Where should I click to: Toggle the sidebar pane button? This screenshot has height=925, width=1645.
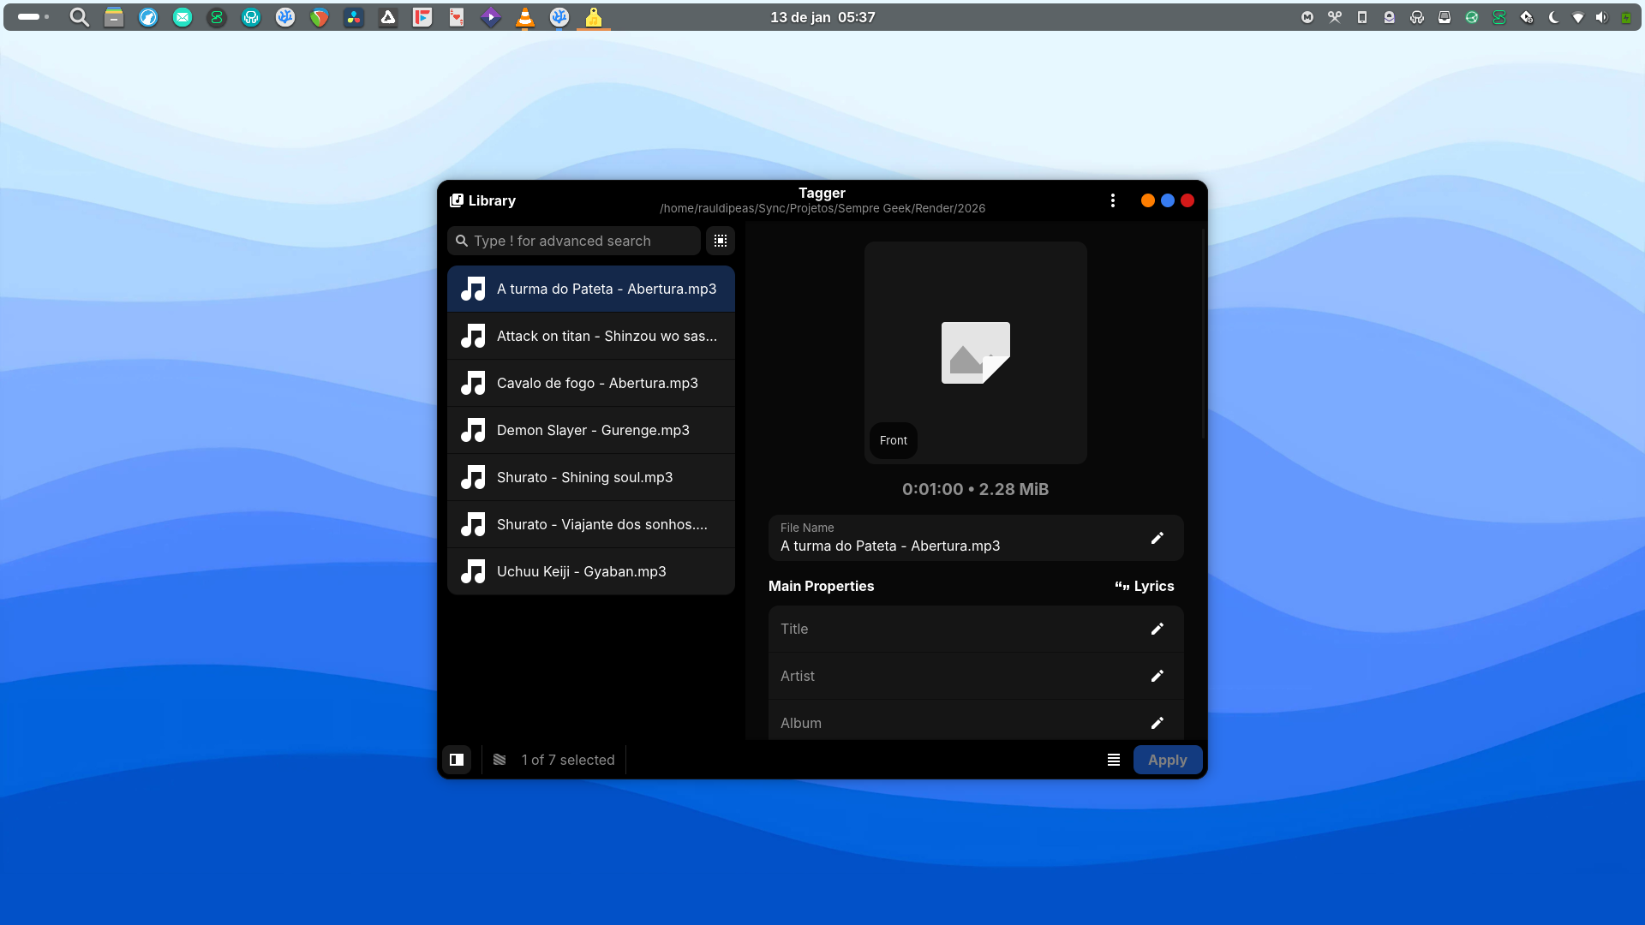(457, 760)
